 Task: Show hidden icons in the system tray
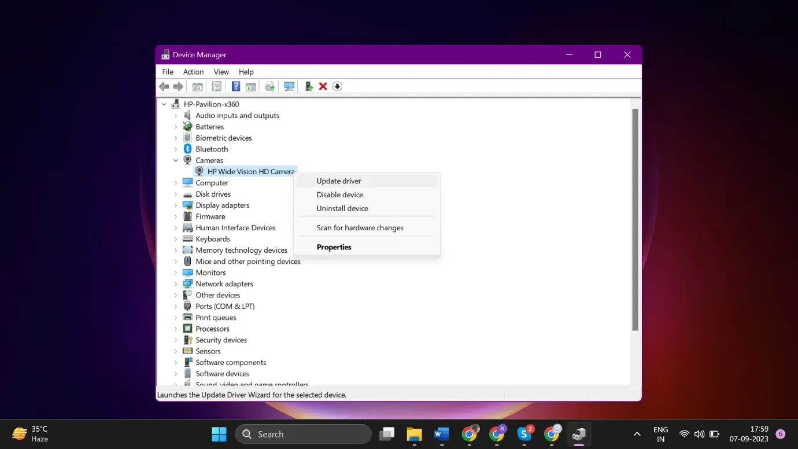[x=637, y=434]
